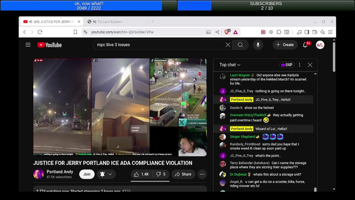Screen dimensions: 355x200
Task: Open chat options three-dot menu
Action: 300,65
